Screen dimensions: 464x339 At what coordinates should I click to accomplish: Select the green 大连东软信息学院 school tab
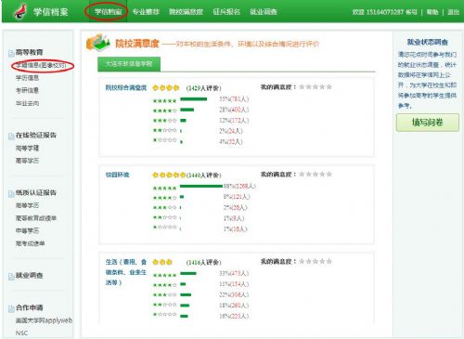coord(129,64)
